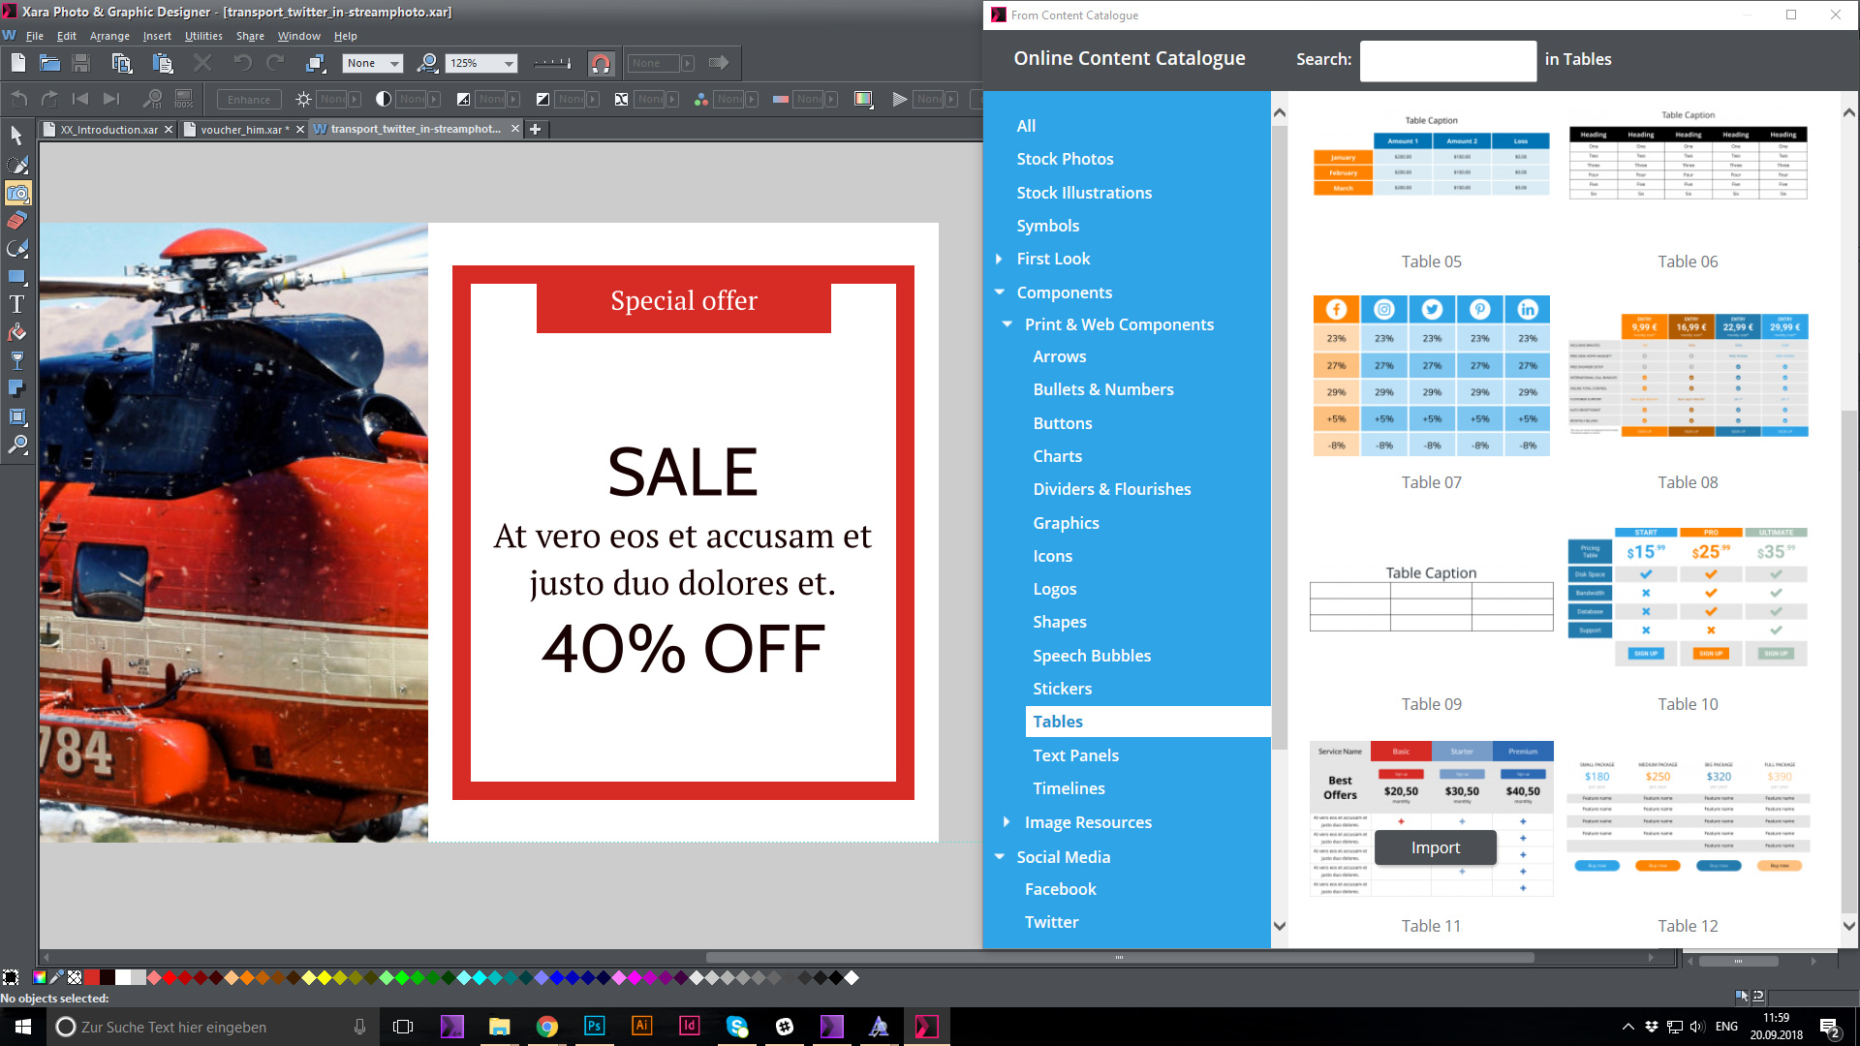This screenshot has height=1046, width=1860.
Task: Click the catalogue Search input field
Action: click(1447, 59)
